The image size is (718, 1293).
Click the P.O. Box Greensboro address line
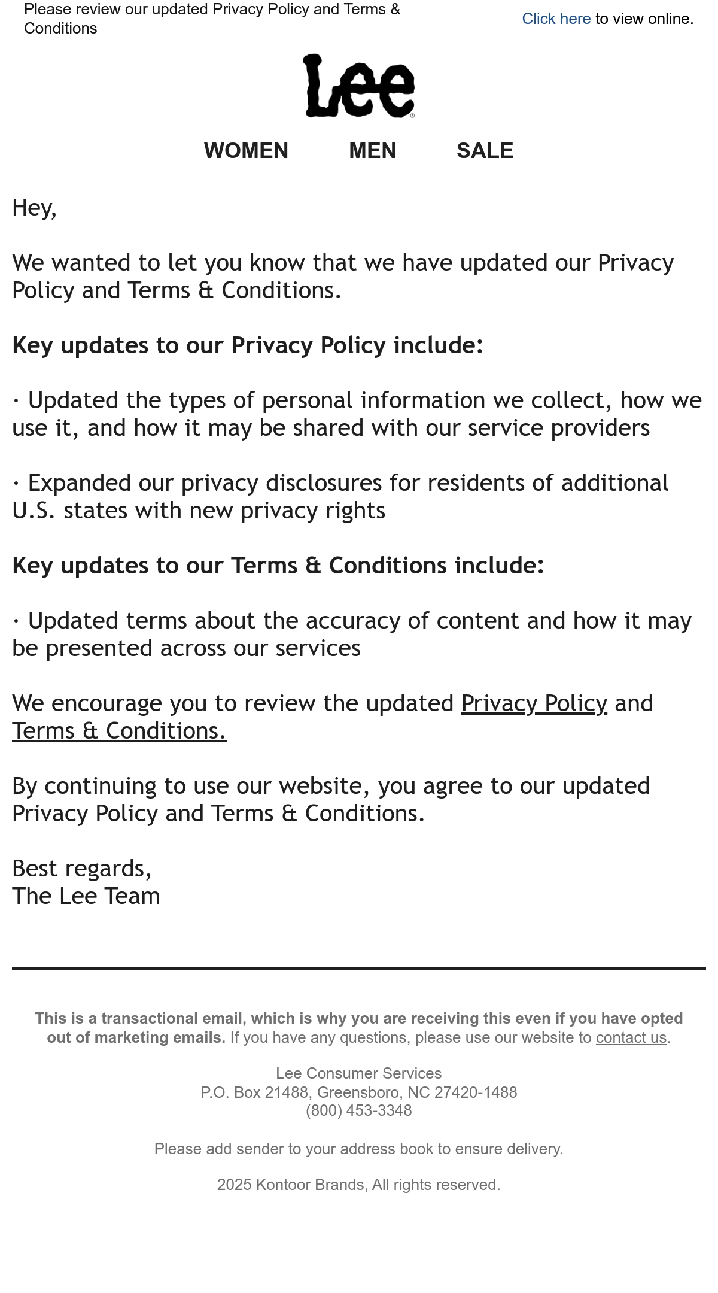click(x=359, y=1092)
